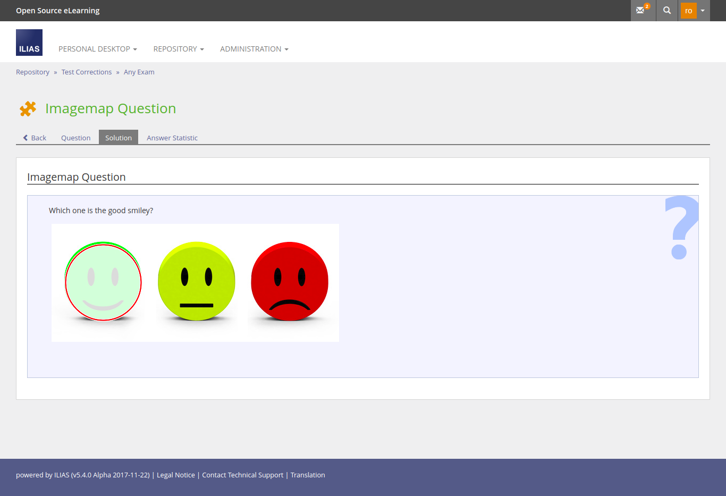The image size is (726, 496).
Task: Select the happy green smiley
Action: click(x=103, y=282)
